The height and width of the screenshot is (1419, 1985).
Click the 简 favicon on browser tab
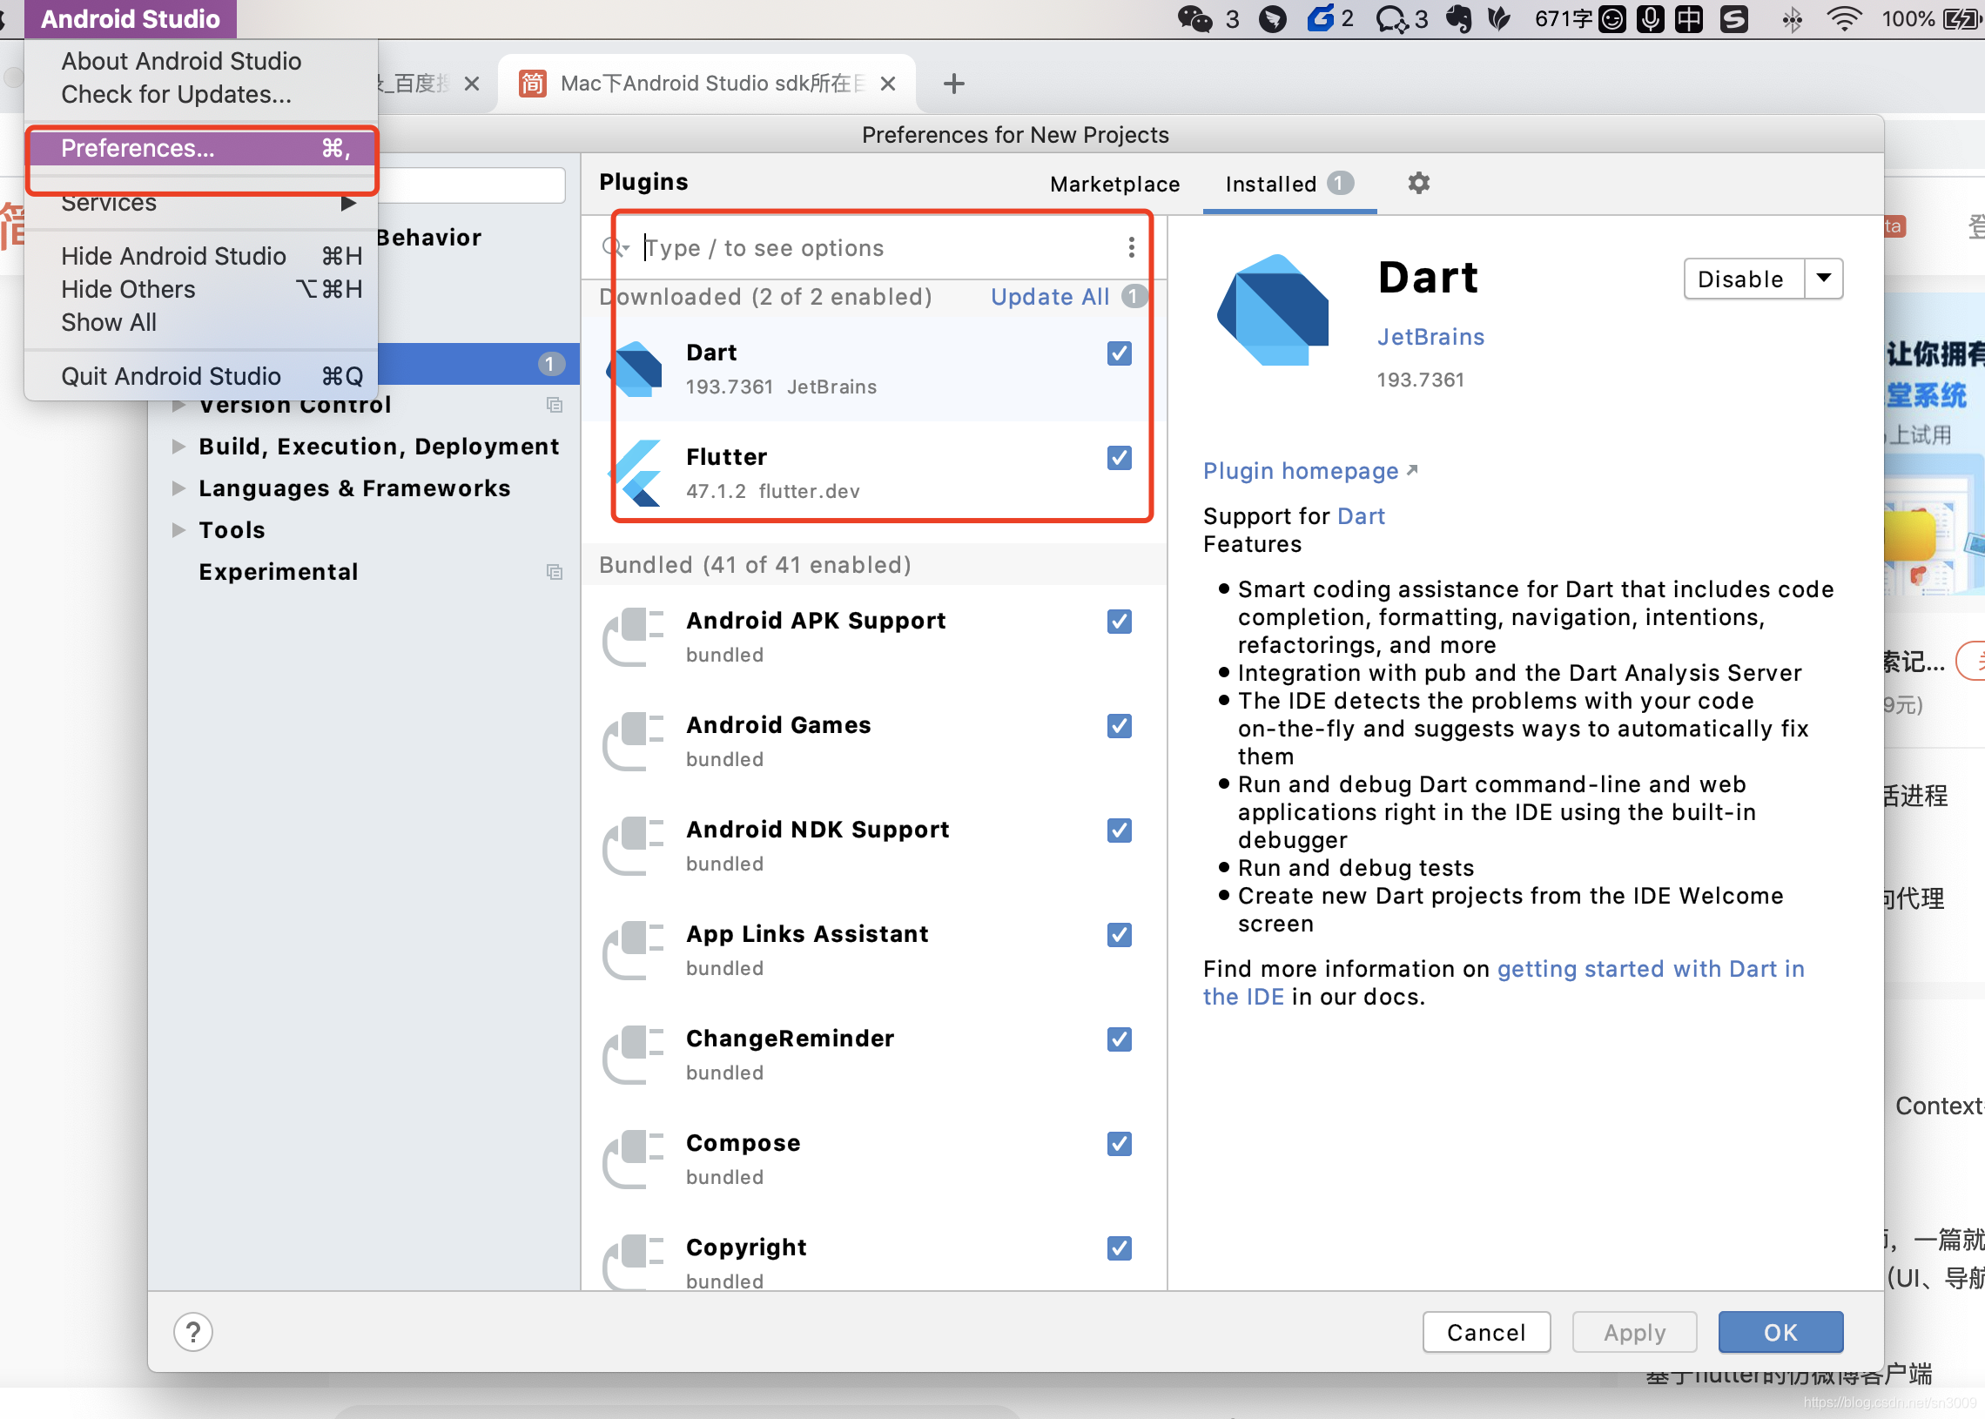tap(532, 84)
